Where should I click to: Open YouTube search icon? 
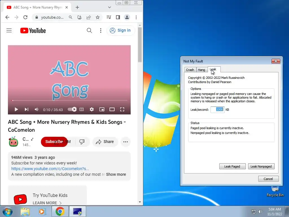click(x=89, y=31)
